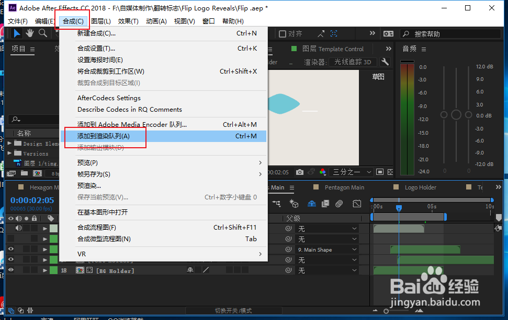Expand the VR submenu

171,254
